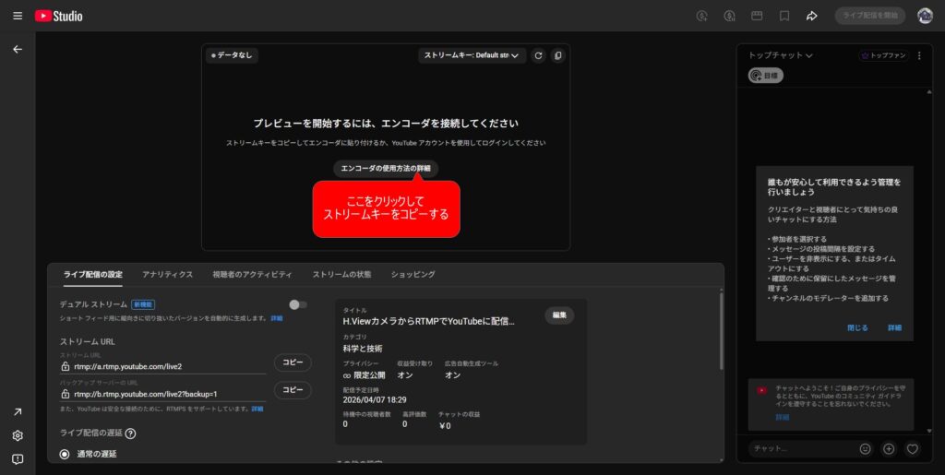Open 詳細 link in chat welcome message
945x475 pixels.
click(783, 417)
